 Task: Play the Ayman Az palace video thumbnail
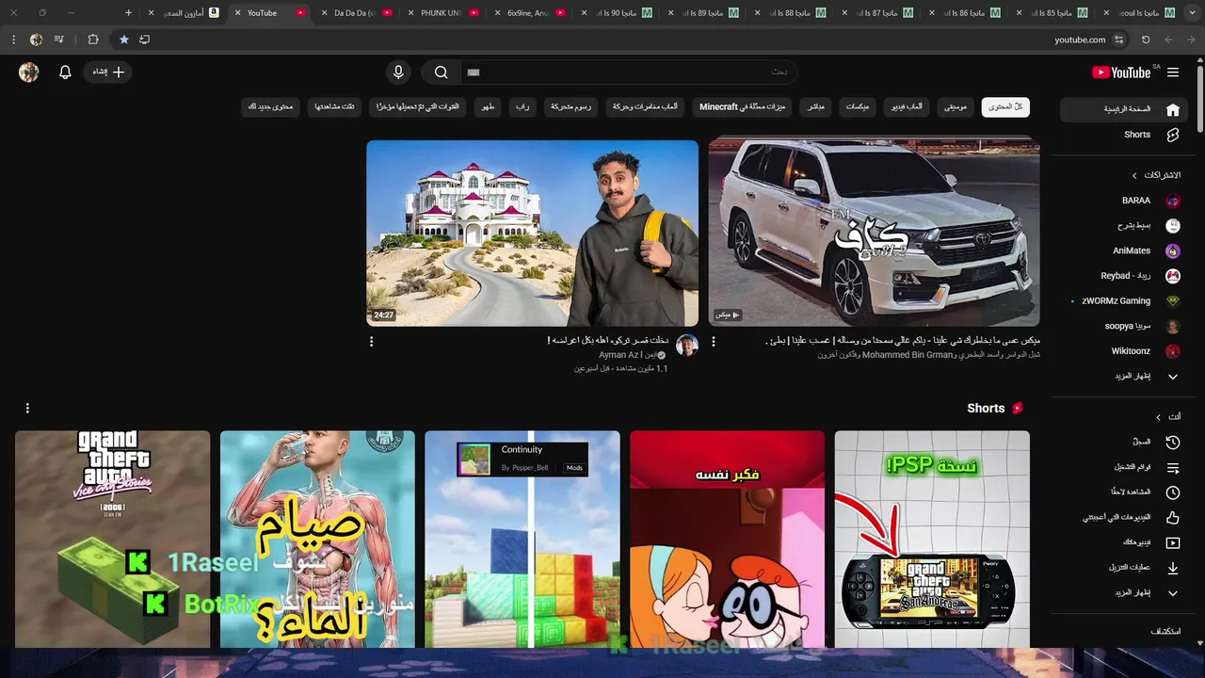coord(532,233)
